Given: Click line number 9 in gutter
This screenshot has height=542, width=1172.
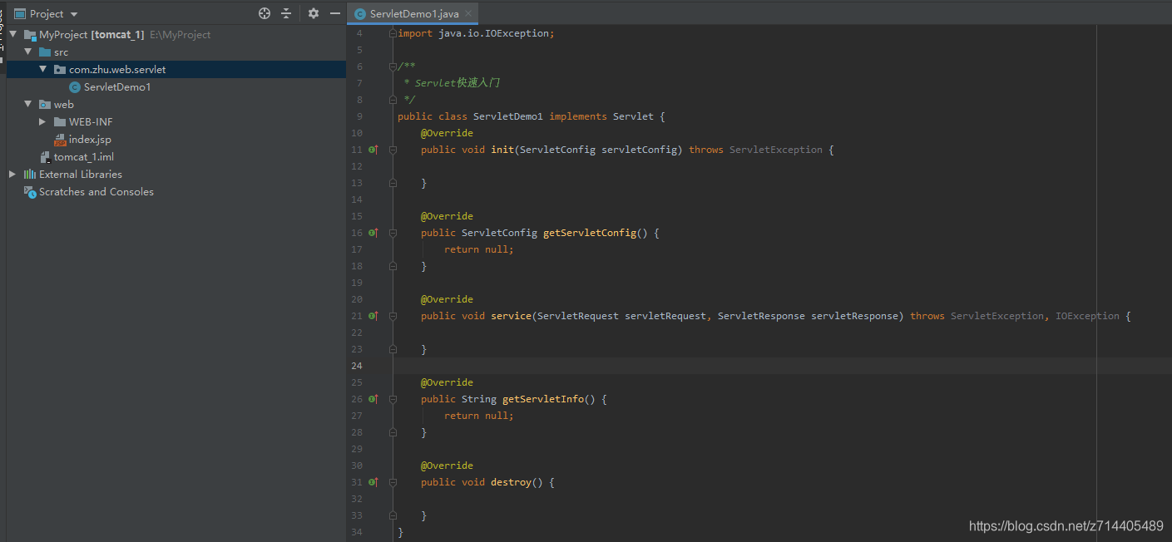Looking at the screenshot, I should pyautogui.click(x=359, y=116).
